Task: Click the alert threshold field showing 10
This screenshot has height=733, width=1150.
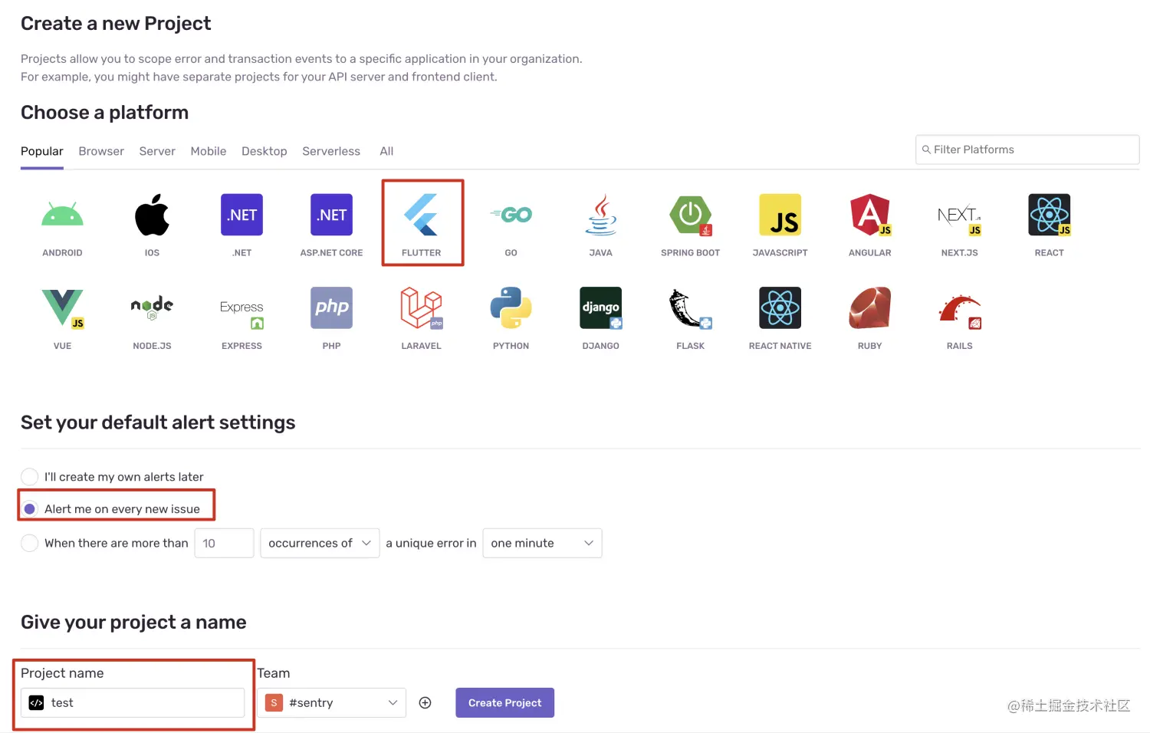Action: 224,543
